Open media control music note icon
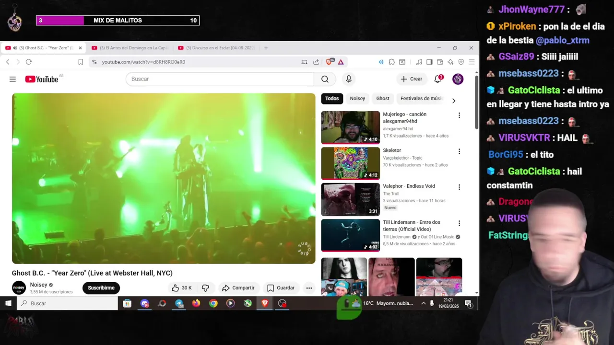Viewport: 614px width, 345px height. click(419, 62)
